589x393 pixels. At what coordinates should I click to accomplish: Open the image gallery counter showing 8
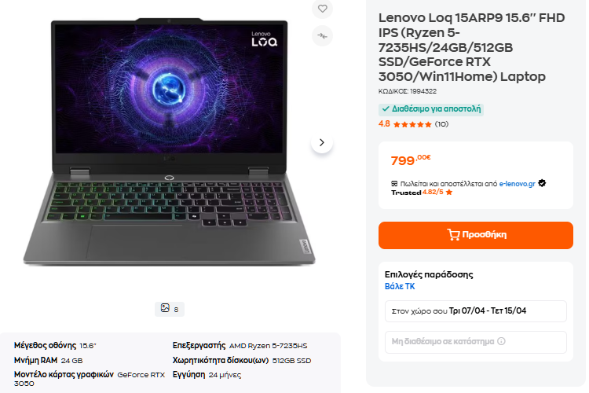[169, 308]
